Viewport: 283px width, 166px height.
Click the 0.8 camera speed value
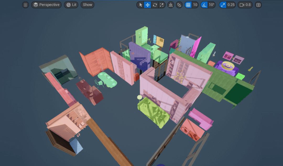pos(248,5)
